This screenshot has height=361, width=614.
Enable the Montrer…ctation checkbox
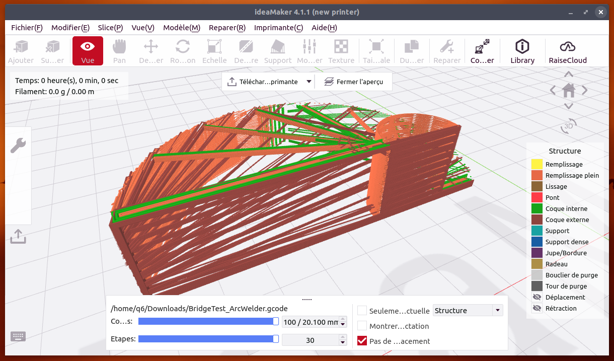(x=362, y=326)
